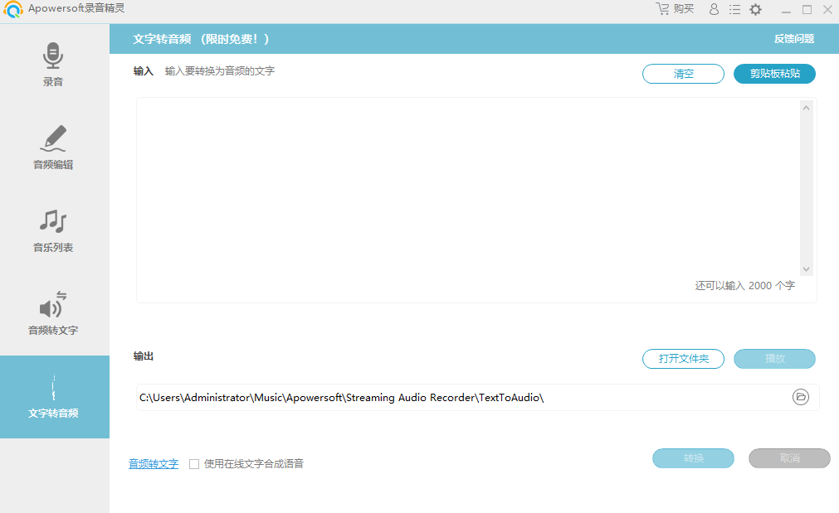
Task: Open the 音频编辑 audio editor
Action: 54,148
